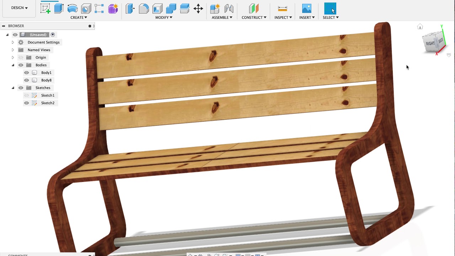Viewport: 455px width, 256px height.
Task: Toggle visibility of the Unsaved root component
Action: coord(15,34)
